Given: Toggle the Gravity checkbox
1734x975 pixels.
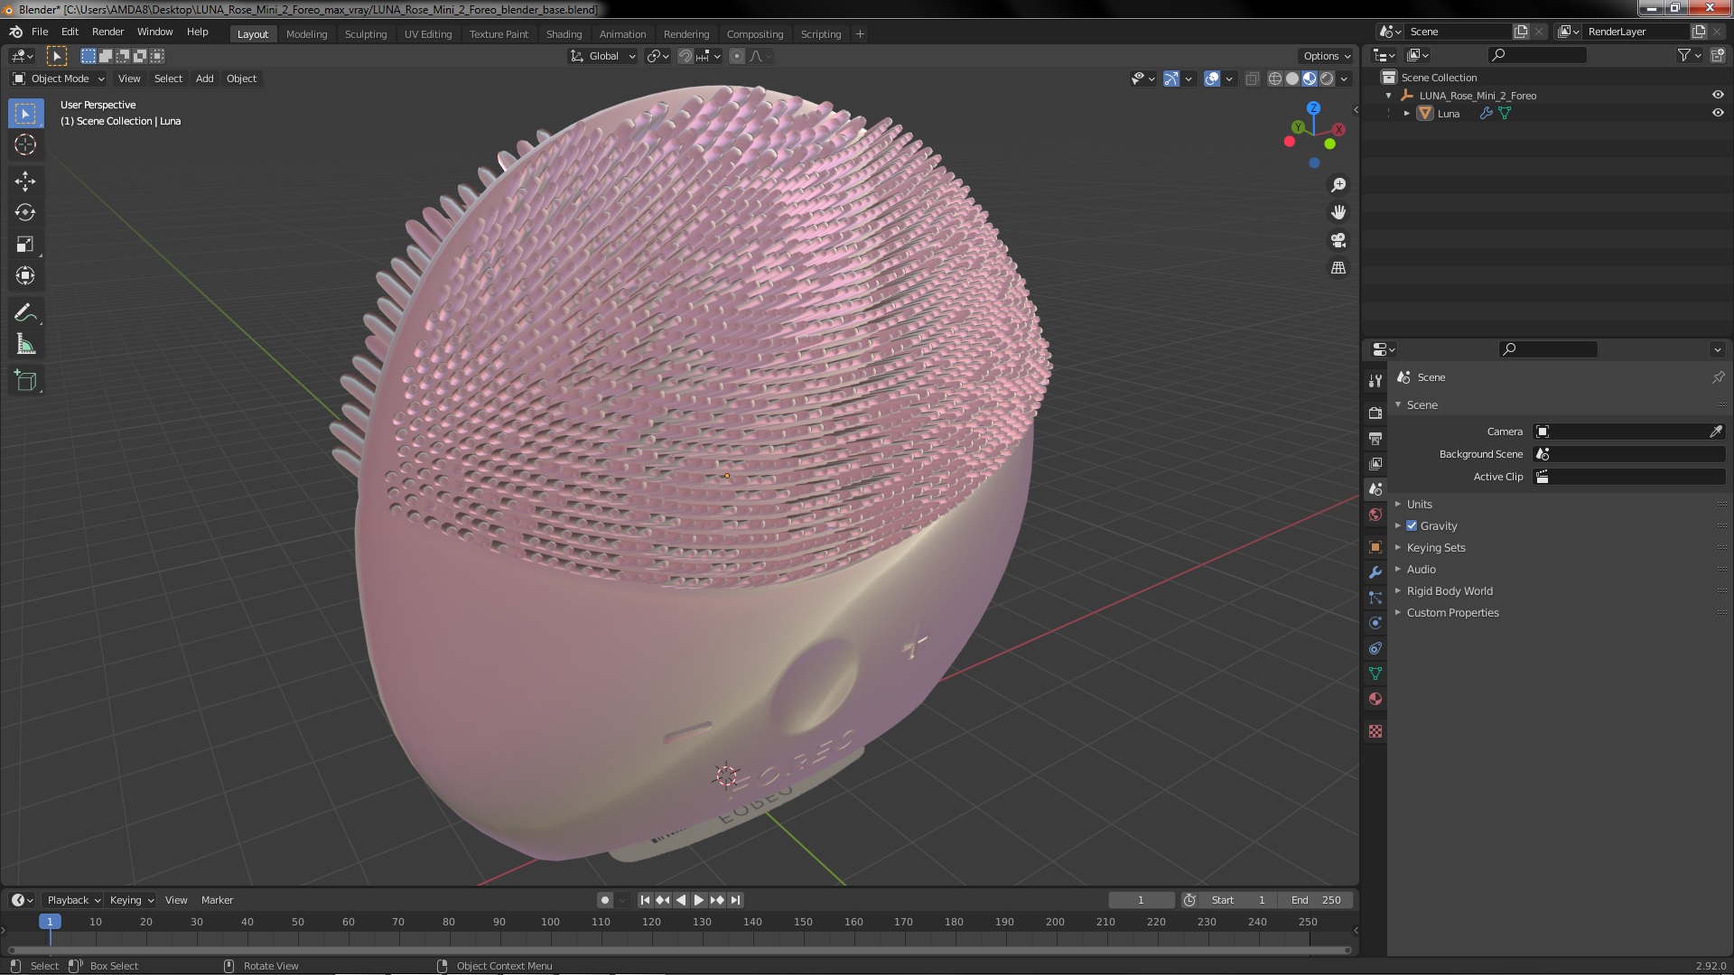Looking at the screenshot, I should [x=1412, y=525].
